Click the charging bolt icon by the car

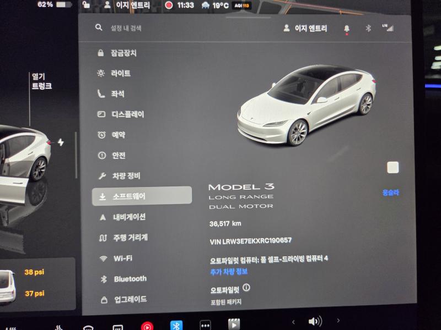tap(61, 142)
